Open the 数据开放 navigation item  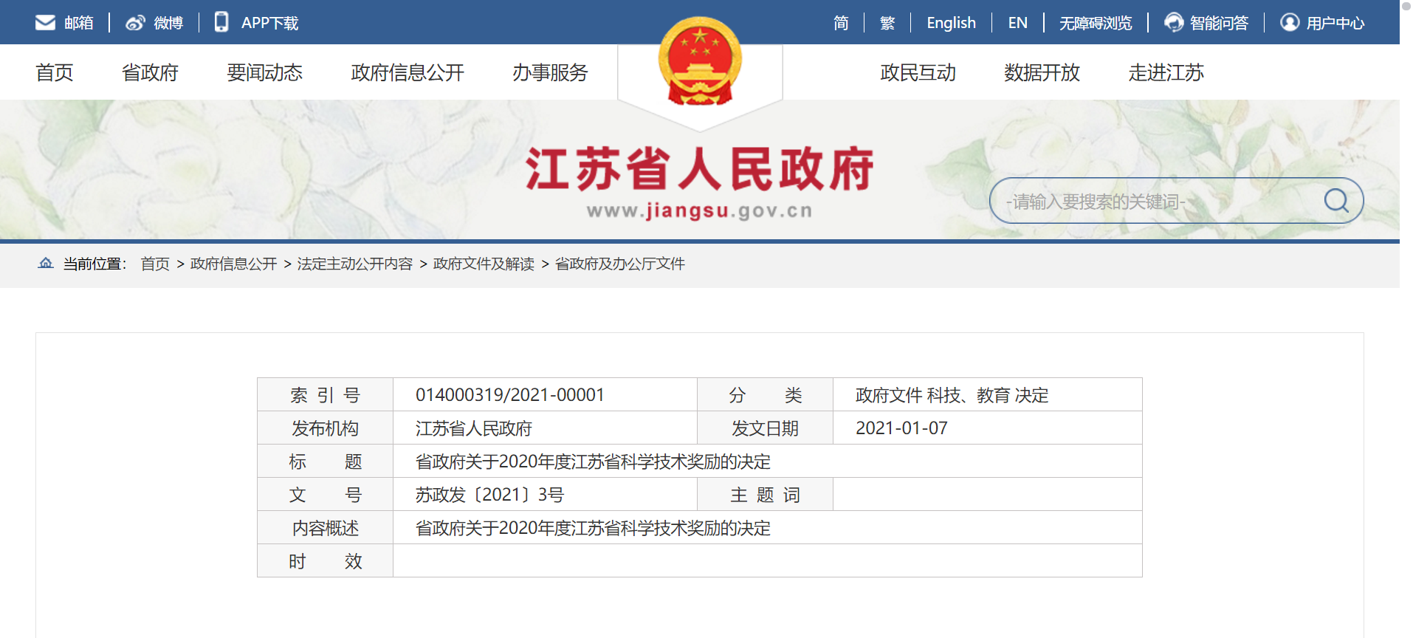1042,72
